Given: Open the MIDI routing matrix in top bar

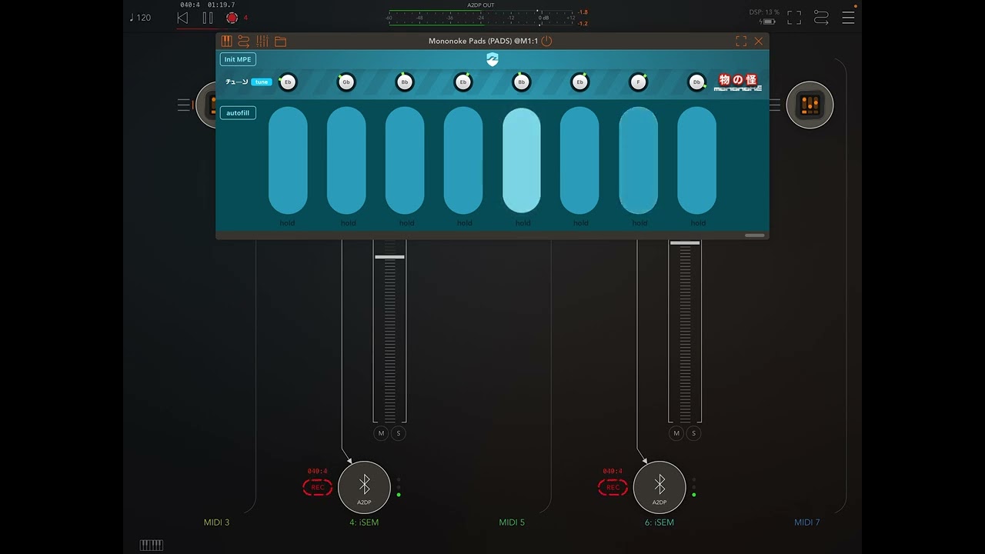Looking at the screenshot, I should coord(821,18).
